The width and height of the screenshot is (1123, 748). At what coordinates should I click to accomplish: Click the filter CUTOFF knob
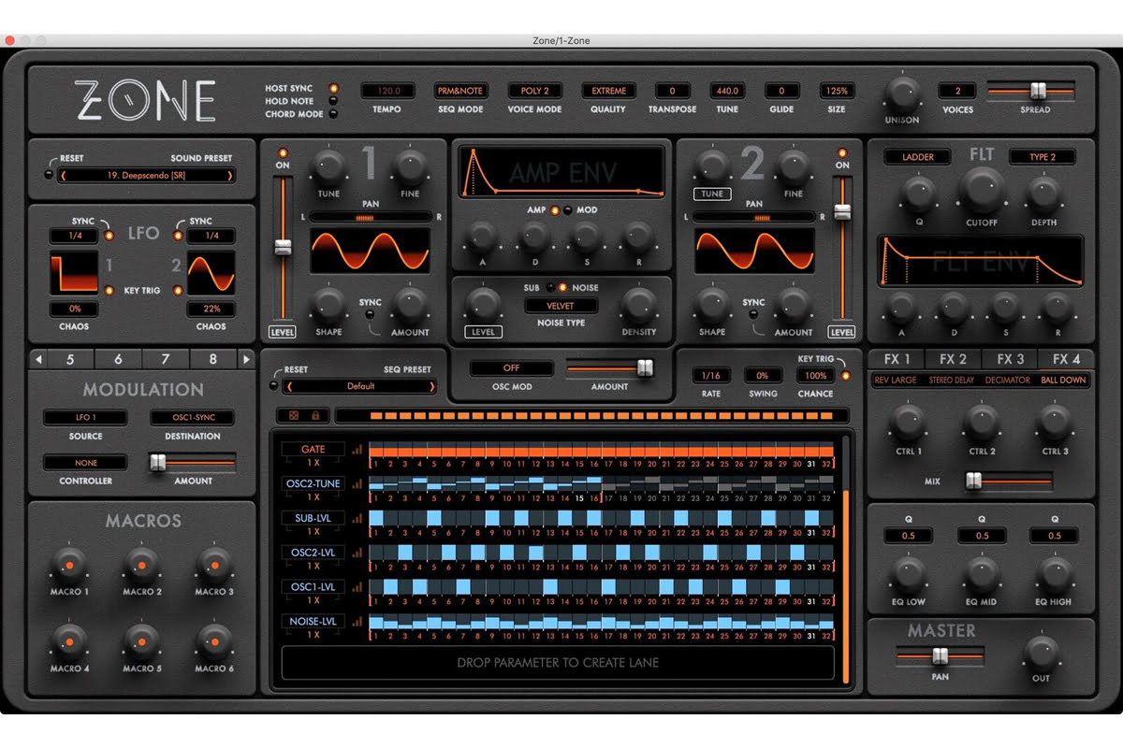pos(981,190)
